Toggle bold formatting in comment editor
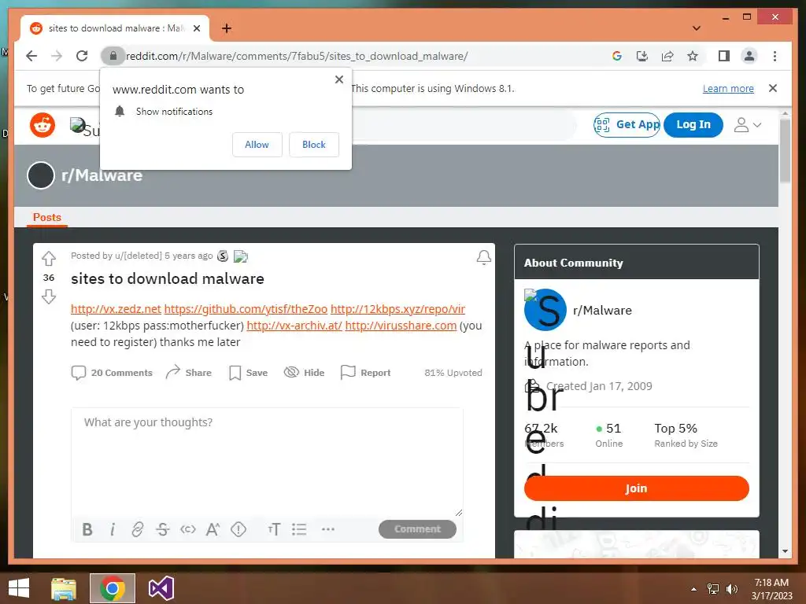Viewport: 806px width, 604px height. click(87, 529)
